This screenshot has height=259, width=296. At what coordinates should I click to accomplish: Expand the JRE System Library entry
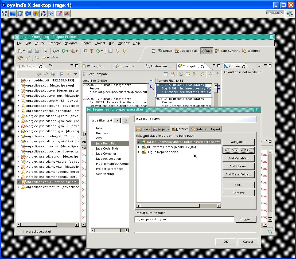click(x=138, y=147)
